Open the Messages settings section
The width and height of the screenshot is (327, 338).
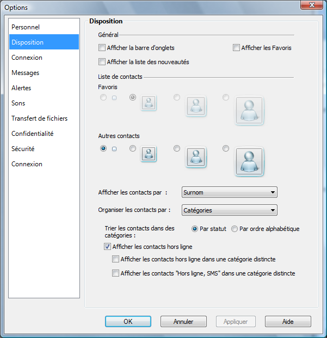tap(26, 73)
